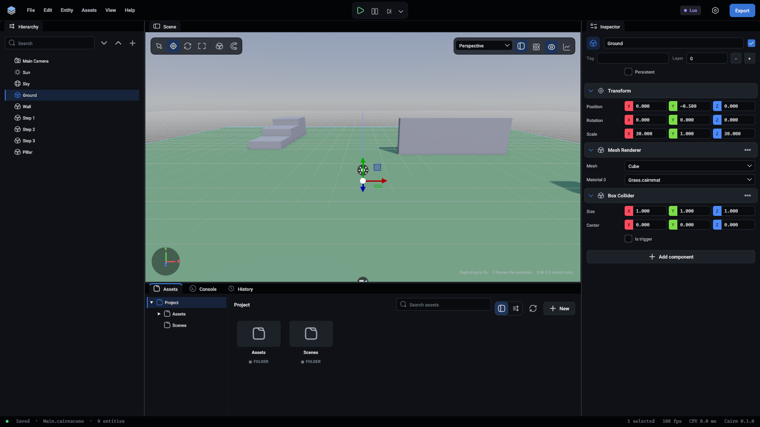
Task: Collapse the Mesh Renderer section
Action: tap(591, 150)
